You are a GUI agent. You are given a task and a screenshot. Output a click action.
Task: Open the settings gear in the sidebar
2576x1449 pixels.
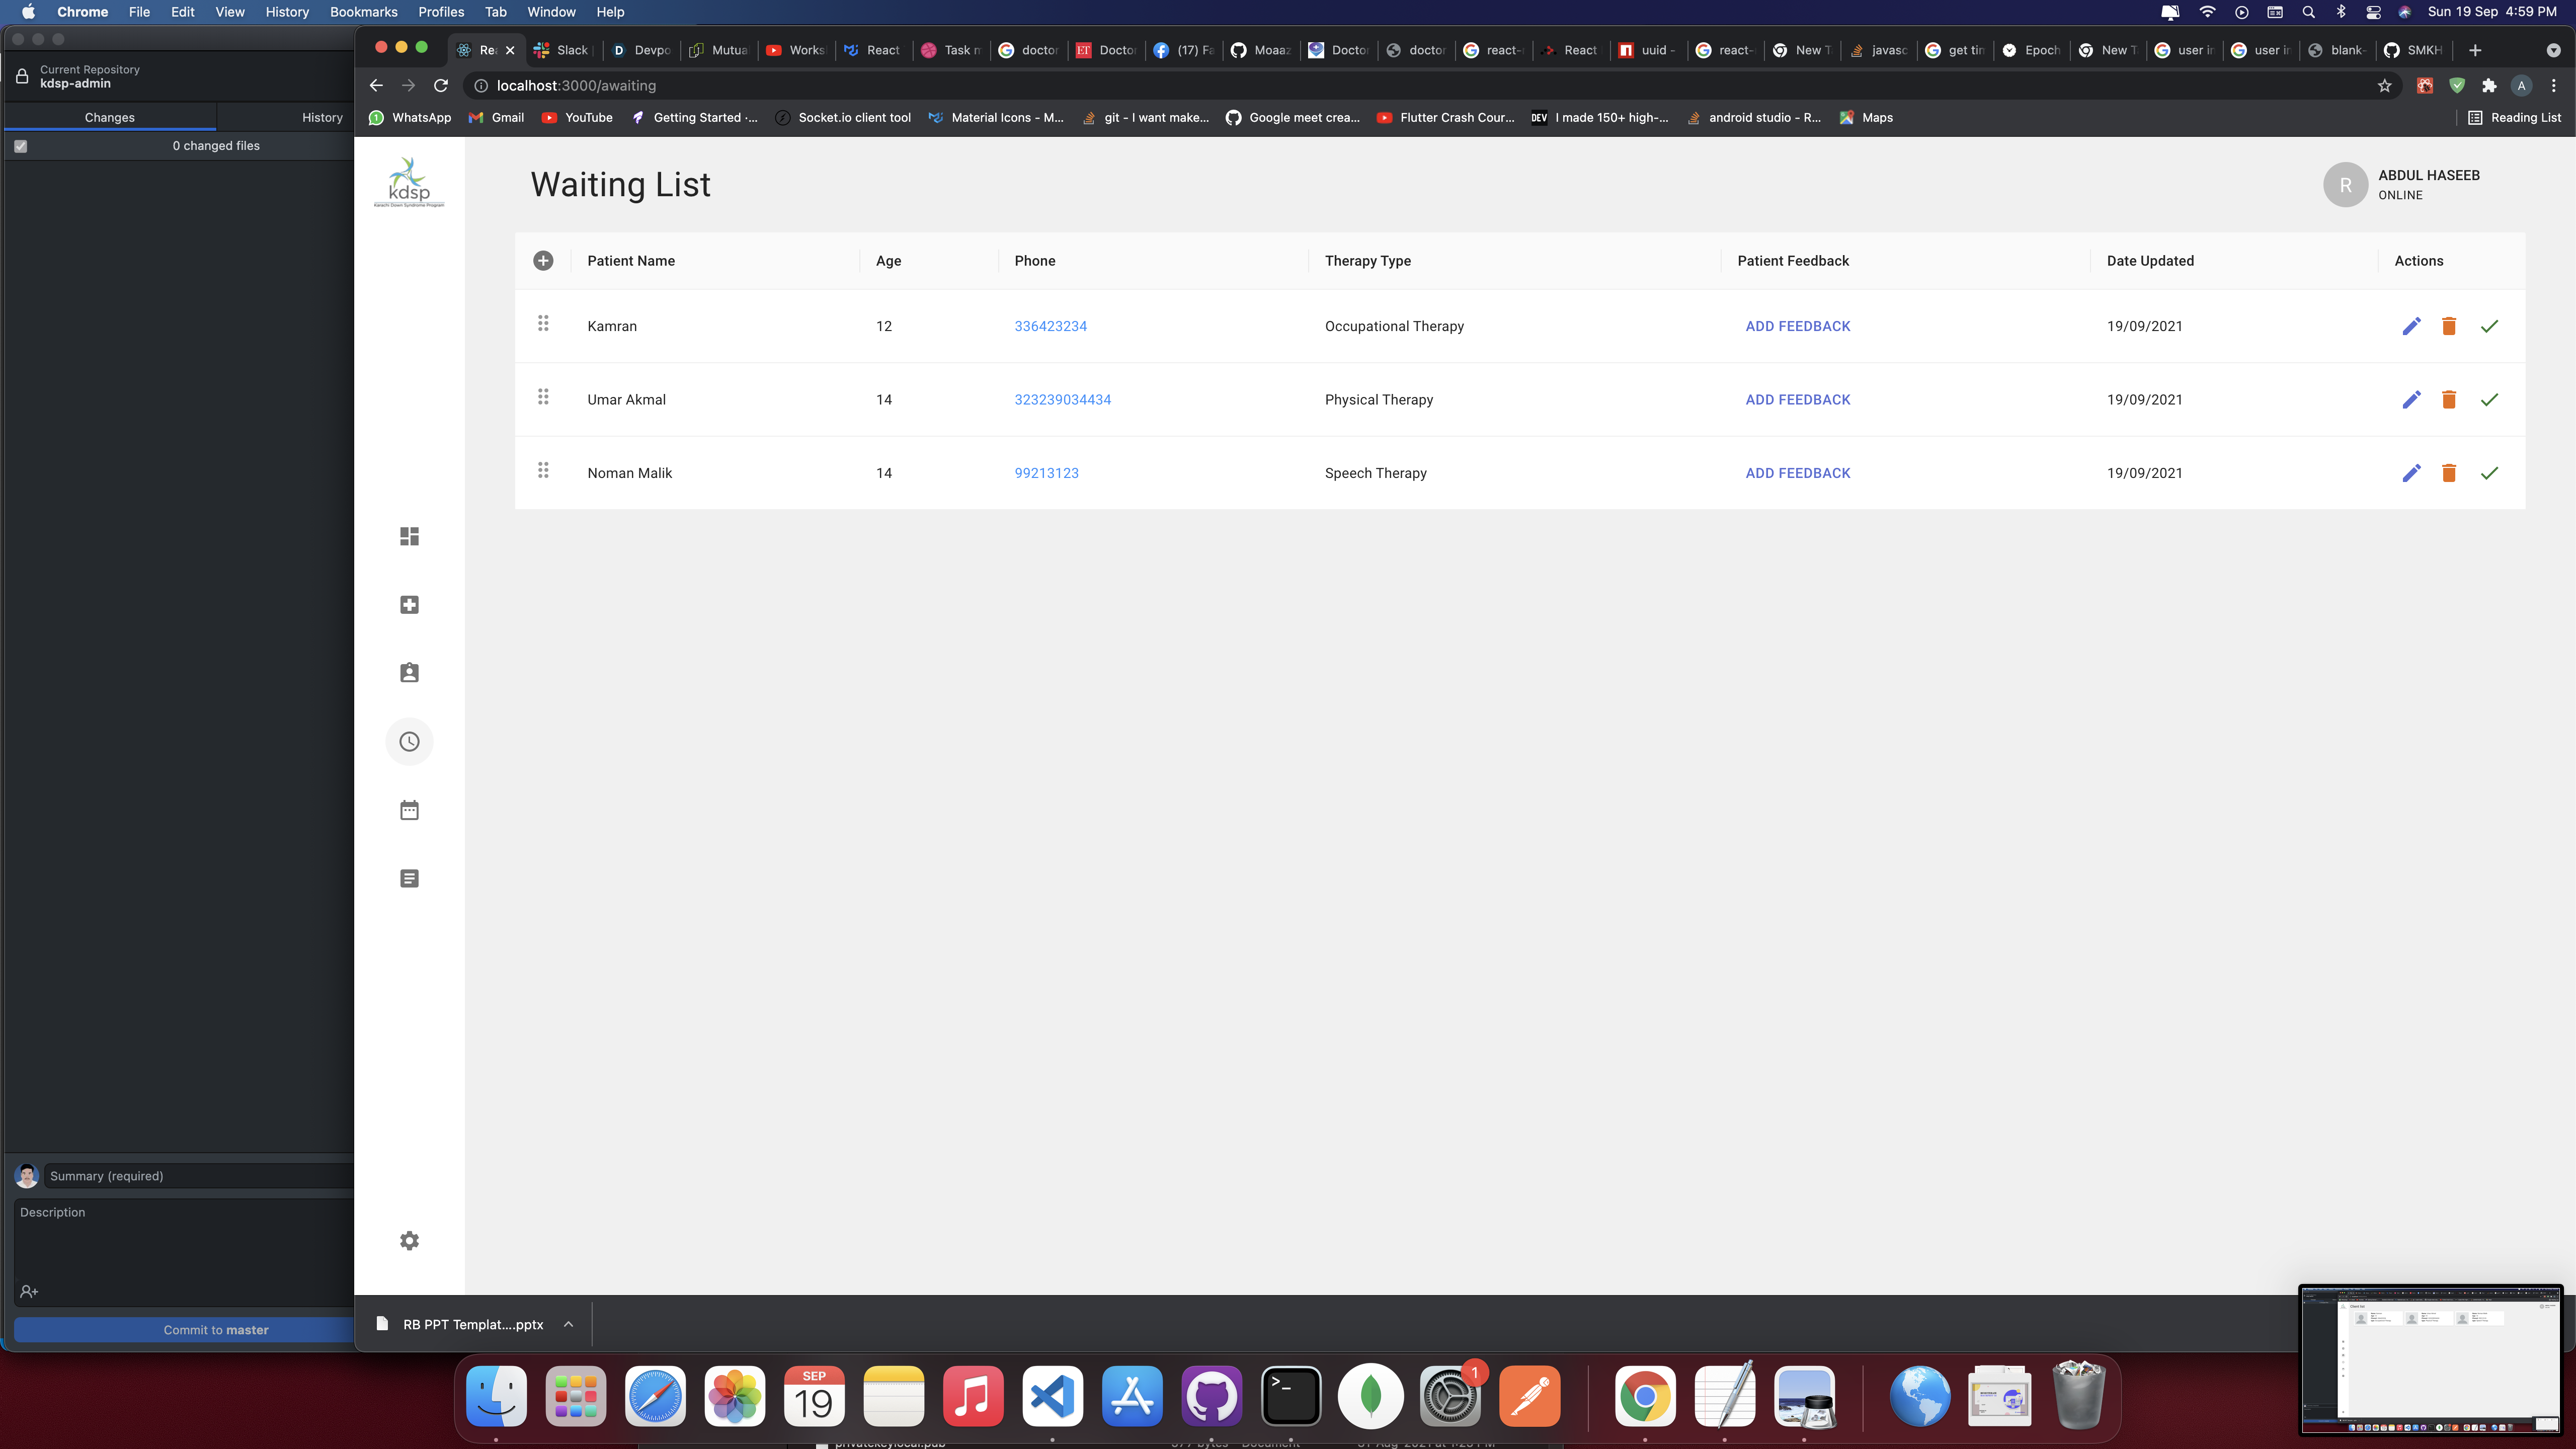409,1240
